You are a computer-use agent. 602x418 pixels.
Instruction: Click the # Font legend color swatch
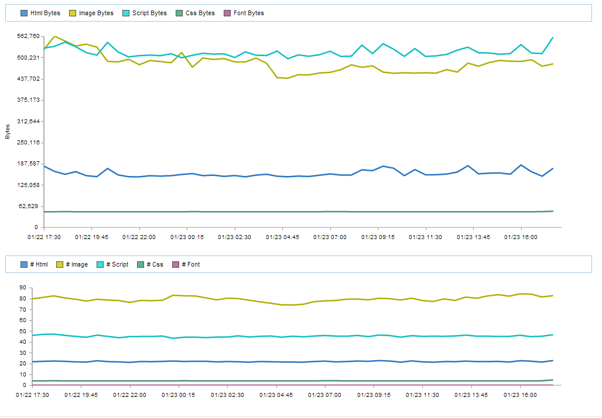coord(176,265)
